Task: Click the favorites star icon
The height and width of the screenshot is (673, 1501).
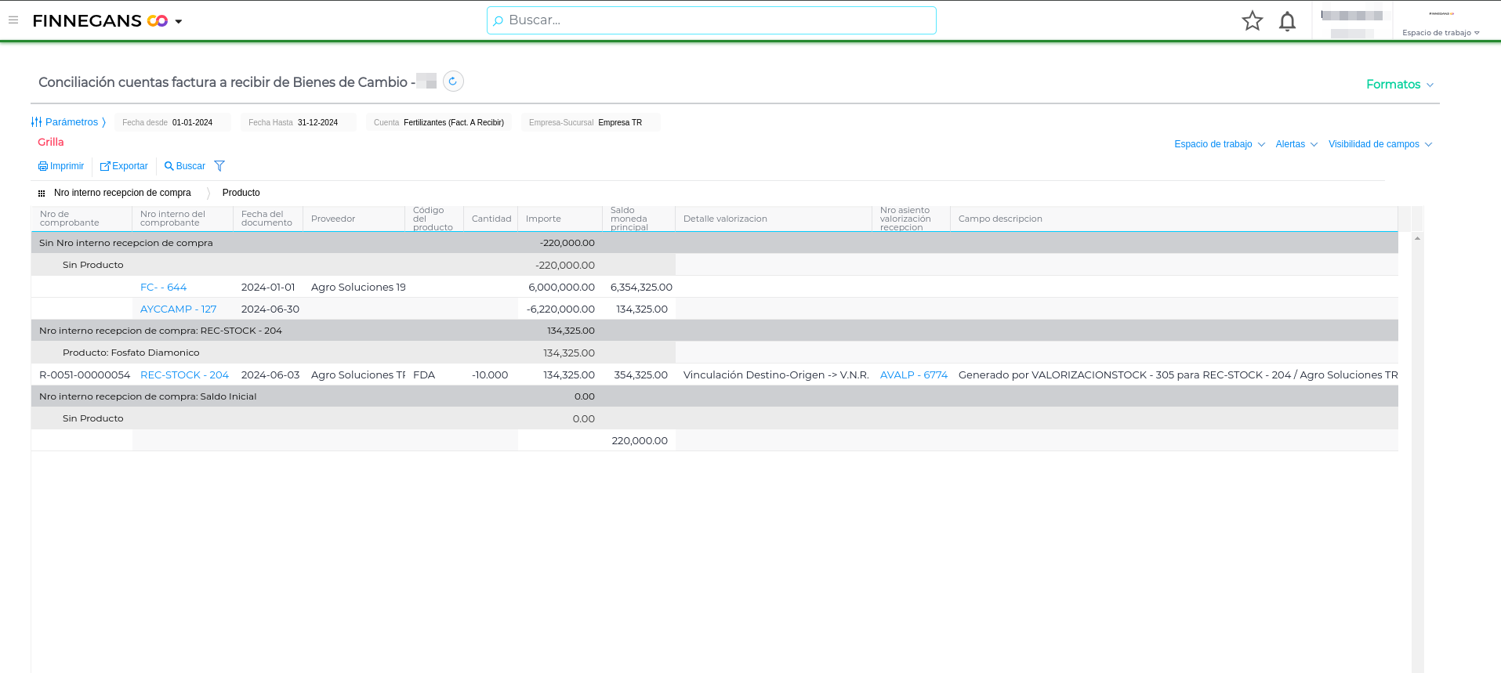Action: click(1252, 21)
